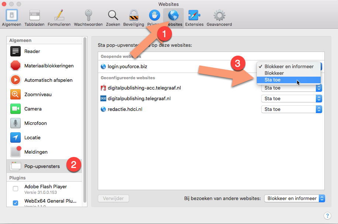Enable the Adobe Flash Player plugin checkbox
338x224 pixels.
(15, 189)
